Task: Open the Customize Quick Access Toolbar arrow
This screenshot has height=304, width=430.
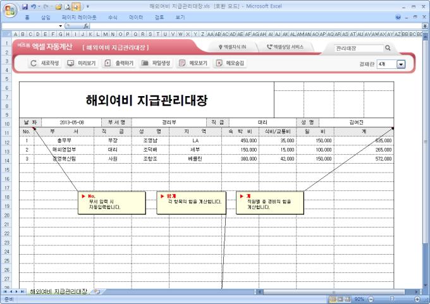Action: click(x=88, y=6)
